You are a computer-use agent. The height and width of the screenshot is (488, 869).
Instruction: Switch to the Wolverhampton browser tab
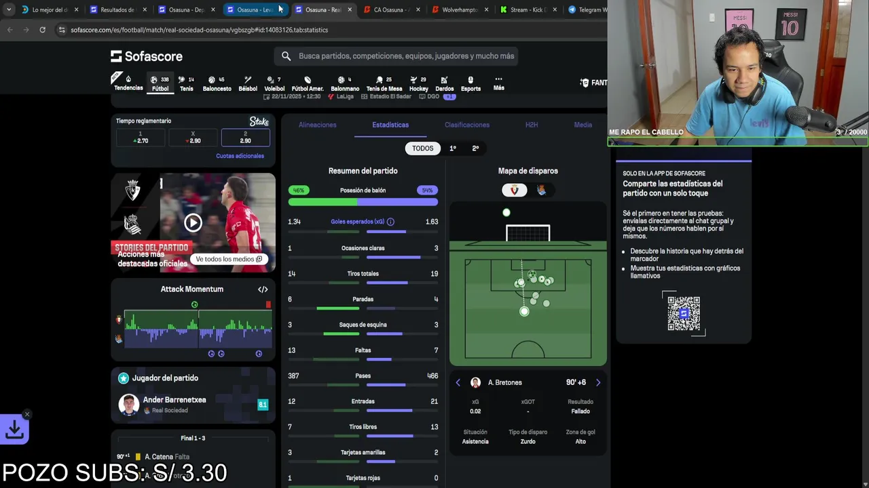point(460,9)
